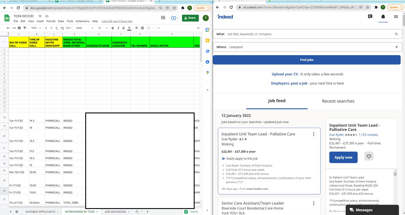The width and height of the screenshot is (405, 215).
Task: Click the print icon in Sheets toolbar
Action: [19, 28]
